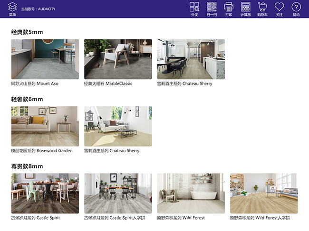Click the 关注 heart icon
Screen dimensions: 309x231
[279, 8]
